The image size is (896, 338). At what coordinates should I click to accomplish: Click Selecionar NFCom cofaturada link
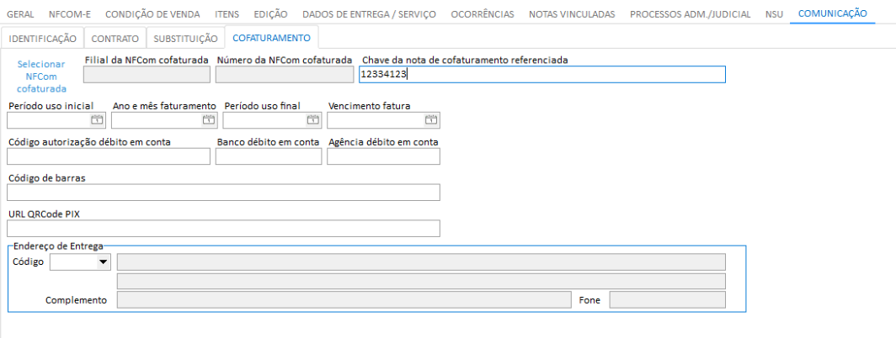[x=41, y=76]
